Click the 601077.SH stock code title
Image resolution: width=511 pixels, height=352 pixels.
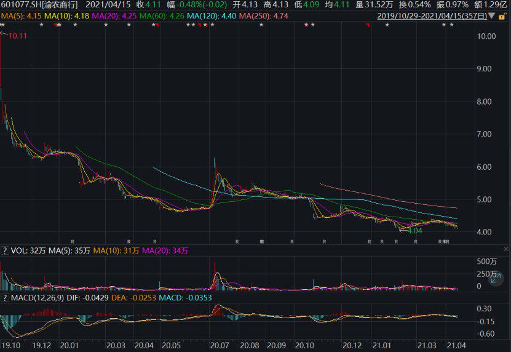39,4
